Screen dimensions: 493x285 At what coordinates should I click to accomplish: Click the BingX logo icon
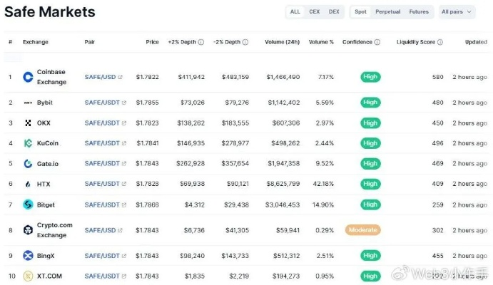tap(29, 256)
